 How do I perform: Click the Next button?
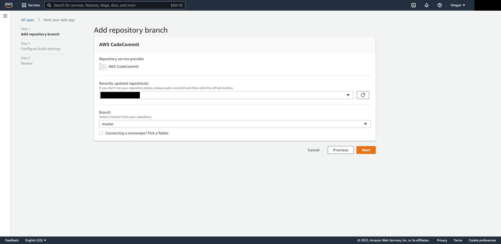[366, 150]
